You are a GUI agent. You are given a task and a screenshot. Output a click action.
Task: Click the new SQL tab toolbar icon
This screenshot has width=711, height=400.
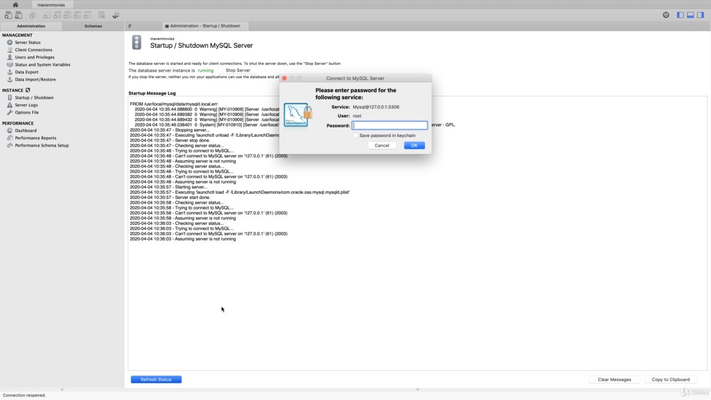tap(8, 15)
